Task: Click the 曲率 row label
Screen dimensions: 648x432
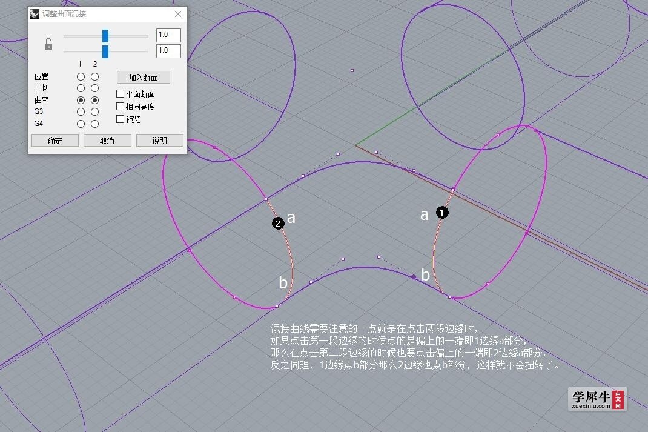Action: coord(41,100)
